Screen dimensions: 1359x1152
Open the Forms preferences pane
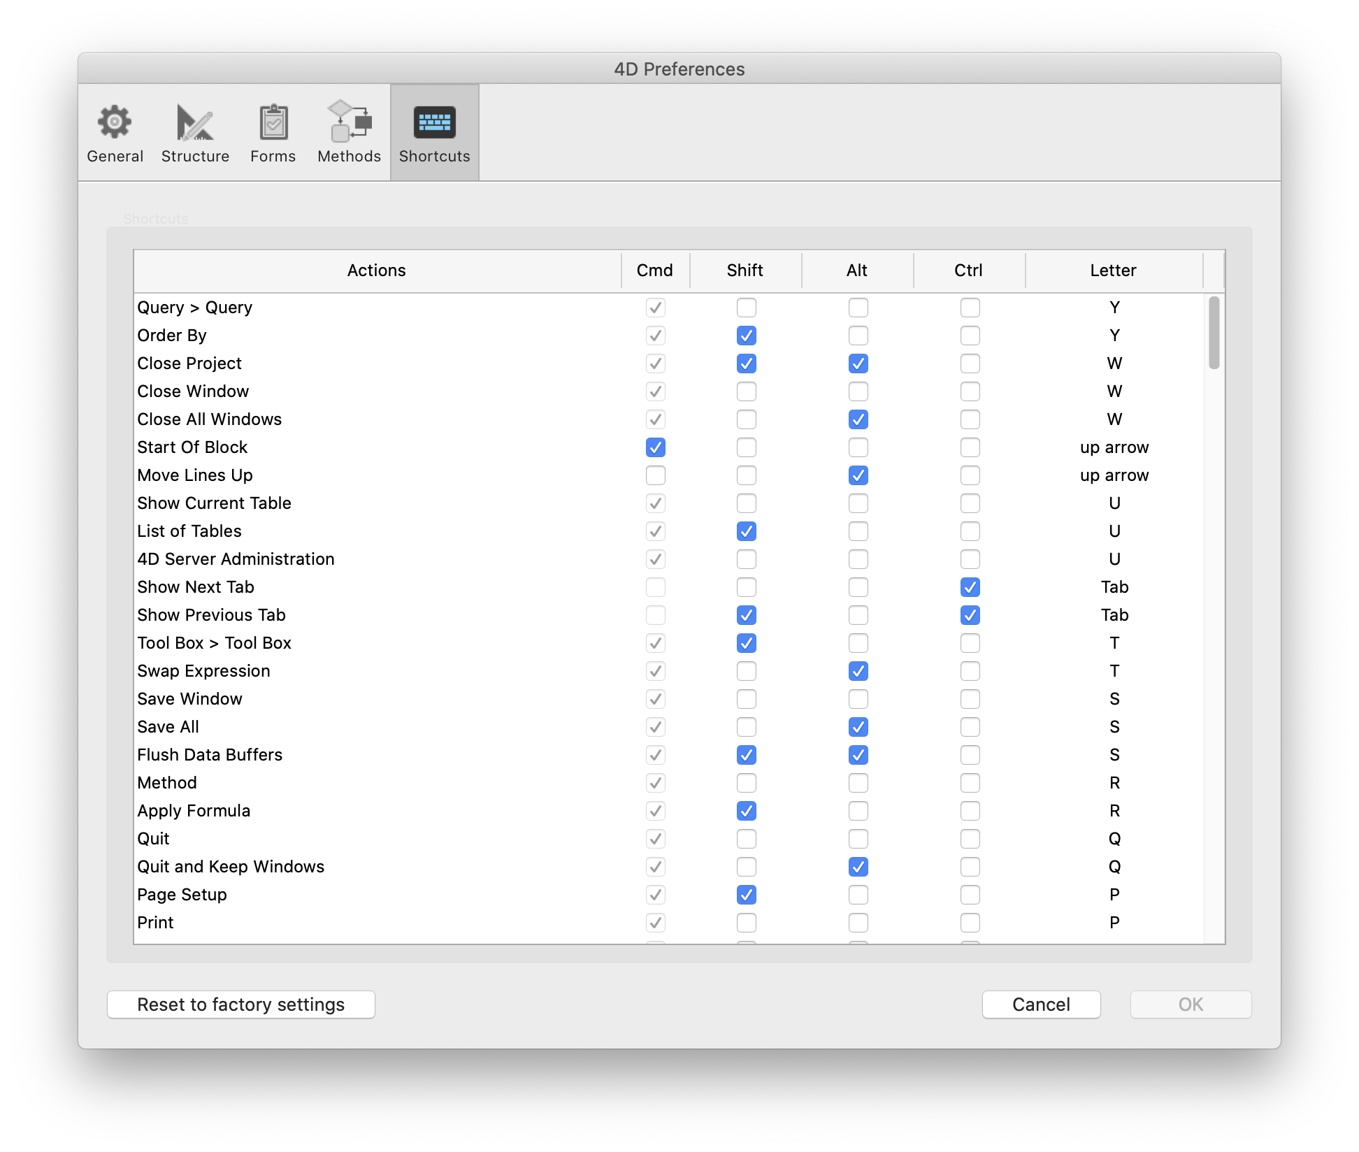pyautogui.click(x=273, y=133)
